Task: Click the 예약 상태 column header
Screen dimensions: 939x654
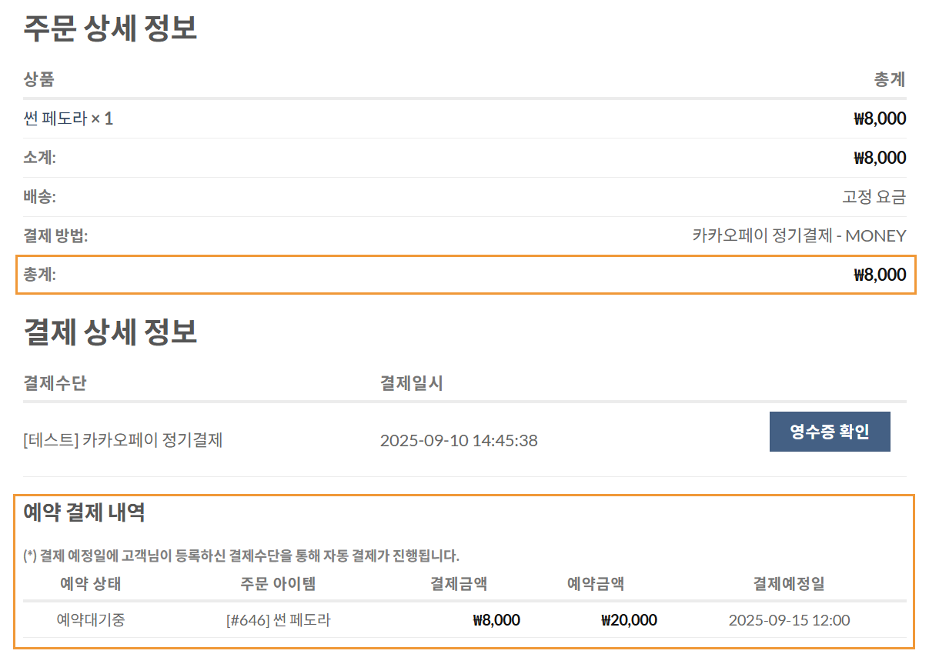Action: 91,584
